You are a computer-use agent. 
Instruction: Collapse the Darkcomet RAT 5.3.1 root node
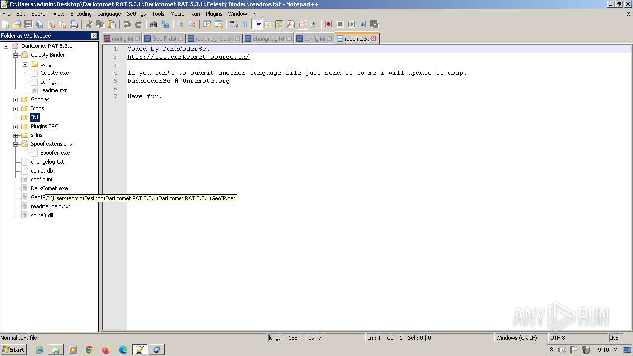6,46
